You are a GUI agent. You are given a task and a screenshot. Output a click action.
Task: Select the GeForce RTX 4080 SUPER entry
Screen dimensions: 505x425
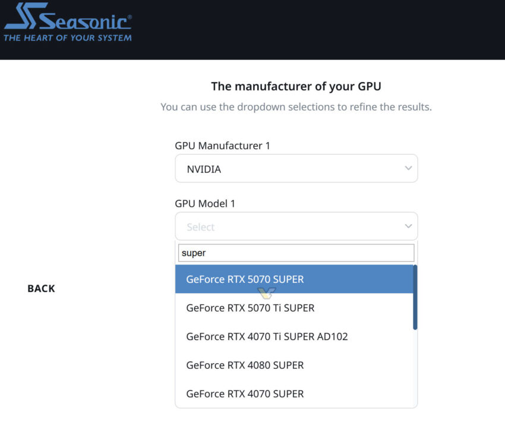click(245, 365)
